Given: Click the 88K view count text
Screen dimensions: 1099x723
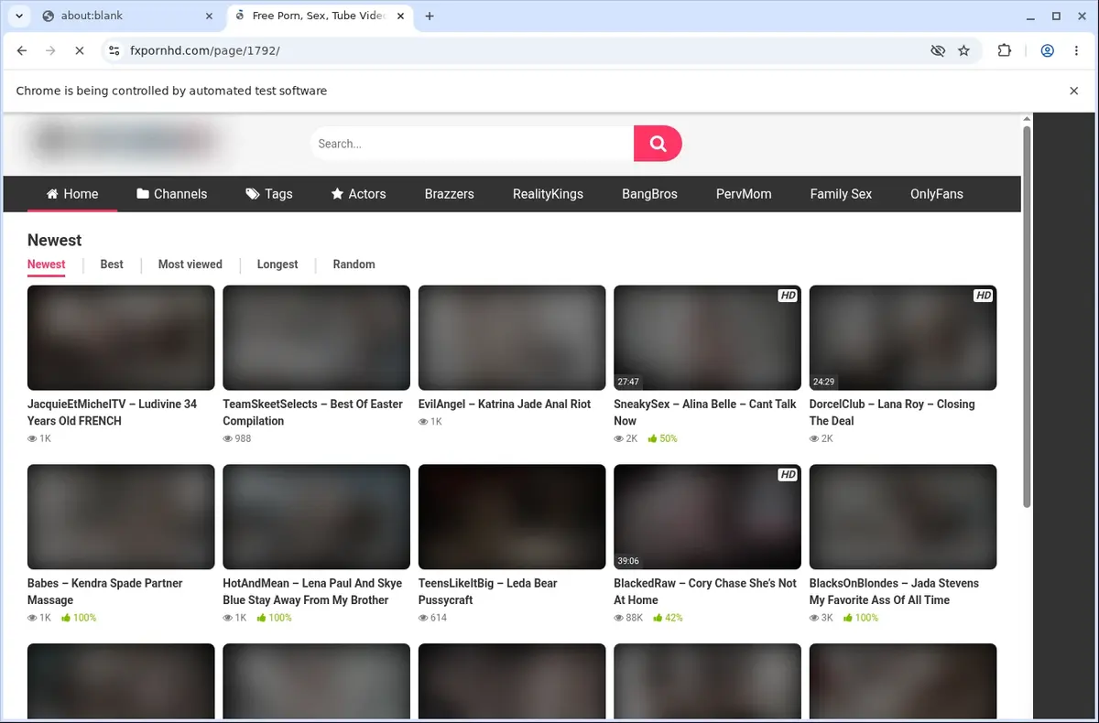Looking at the screenshot, I should point(634,619).
